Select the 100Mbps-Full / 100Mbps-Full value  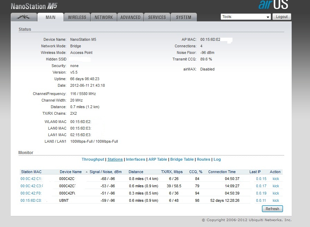tap(94, 141)
